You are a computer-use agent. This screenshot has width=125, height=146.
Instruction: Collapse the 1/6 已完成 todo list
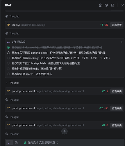tap(122, 42)
